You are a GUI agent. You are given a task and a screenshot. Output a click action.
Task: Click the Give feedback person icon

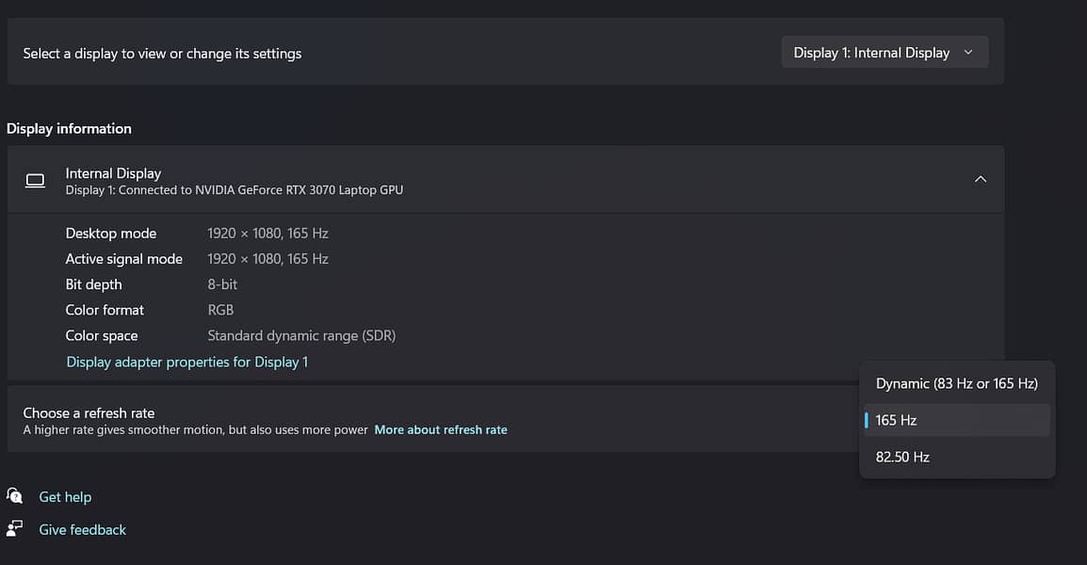tap(15, 528)
